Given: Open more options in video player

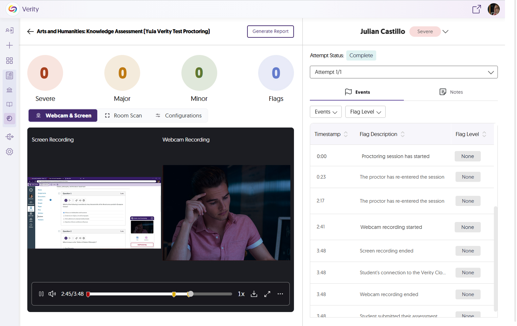Looking at the screenshot, I should [280, 294].
